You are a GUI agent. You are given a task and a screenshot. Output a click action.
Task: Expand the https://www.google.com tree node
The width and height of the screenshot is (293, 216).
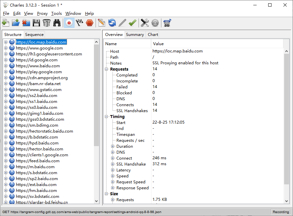click(x=6, y=48)
